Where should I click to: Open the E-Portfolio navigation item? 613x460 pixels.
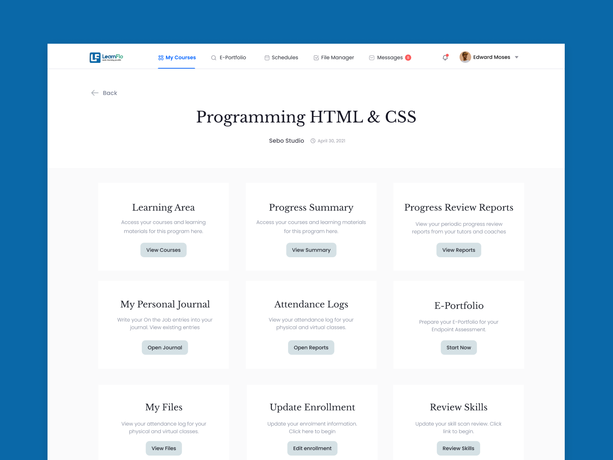click(233, 58)
